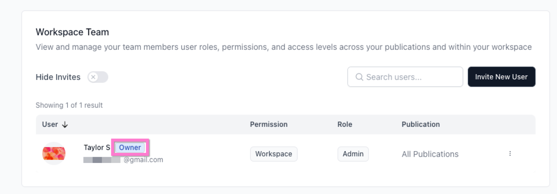Click the Permission column header
Viewport: 557px width, 194px height.
tap(268, 125)
